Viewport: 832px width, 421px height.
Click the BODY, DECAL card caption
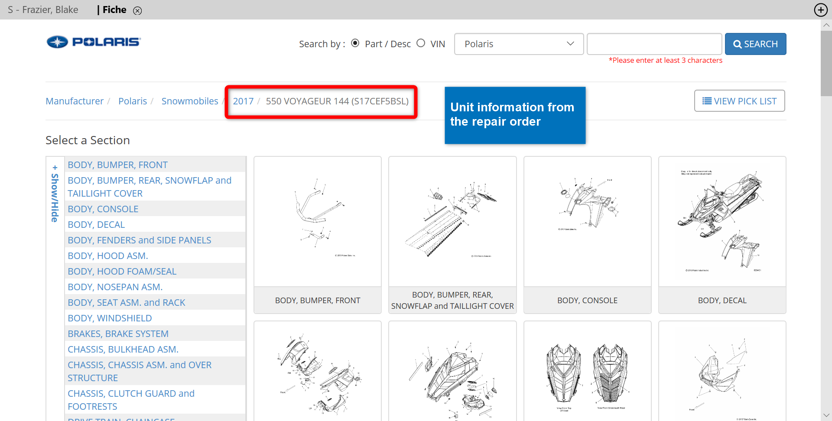pos(722,300)
